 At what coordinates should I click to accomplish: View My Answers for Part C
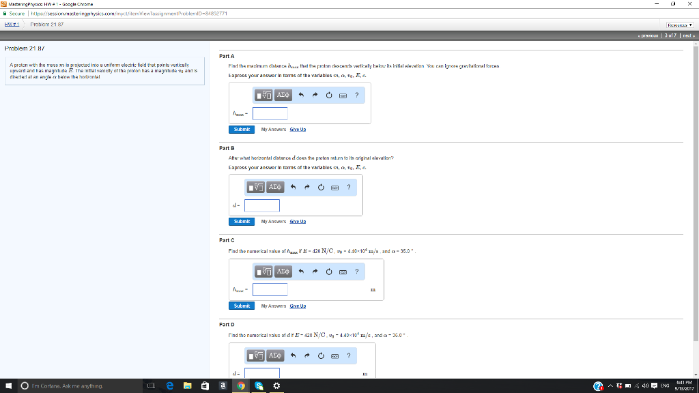click(x=273, y=306)
